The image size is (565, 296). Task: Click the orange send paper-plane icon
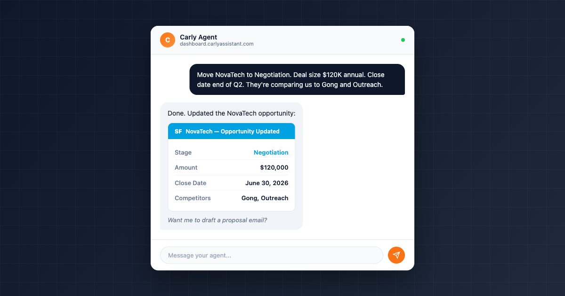396,255
